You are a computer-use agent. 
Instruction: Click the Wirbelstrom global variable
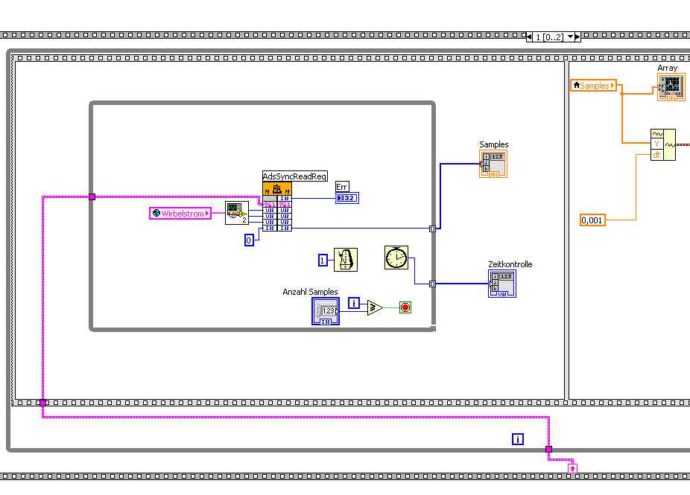click(180, 214)
